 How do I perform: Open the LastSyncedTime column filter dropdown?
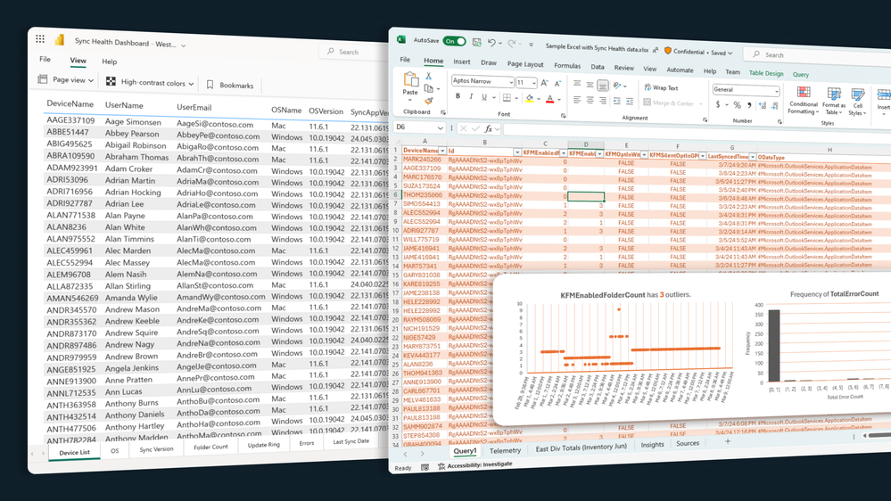(x=753, y=157)
